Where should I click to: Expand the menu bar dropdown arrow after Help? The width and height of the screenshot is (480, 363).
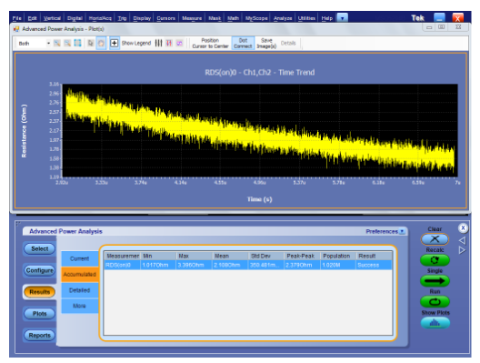(x=343, y=18)
